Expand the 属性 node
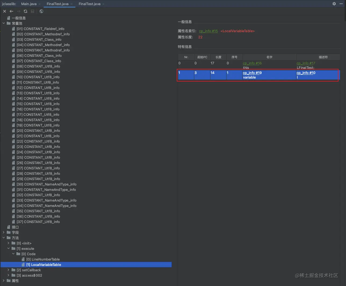Image resolution: width=346 pixels, height=286 pixels. tap(4, 281)
